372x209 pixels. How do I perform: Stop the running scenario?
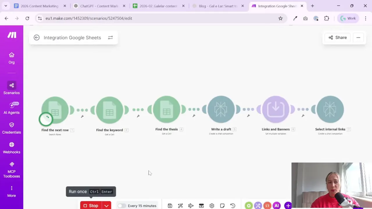[91, 206]
